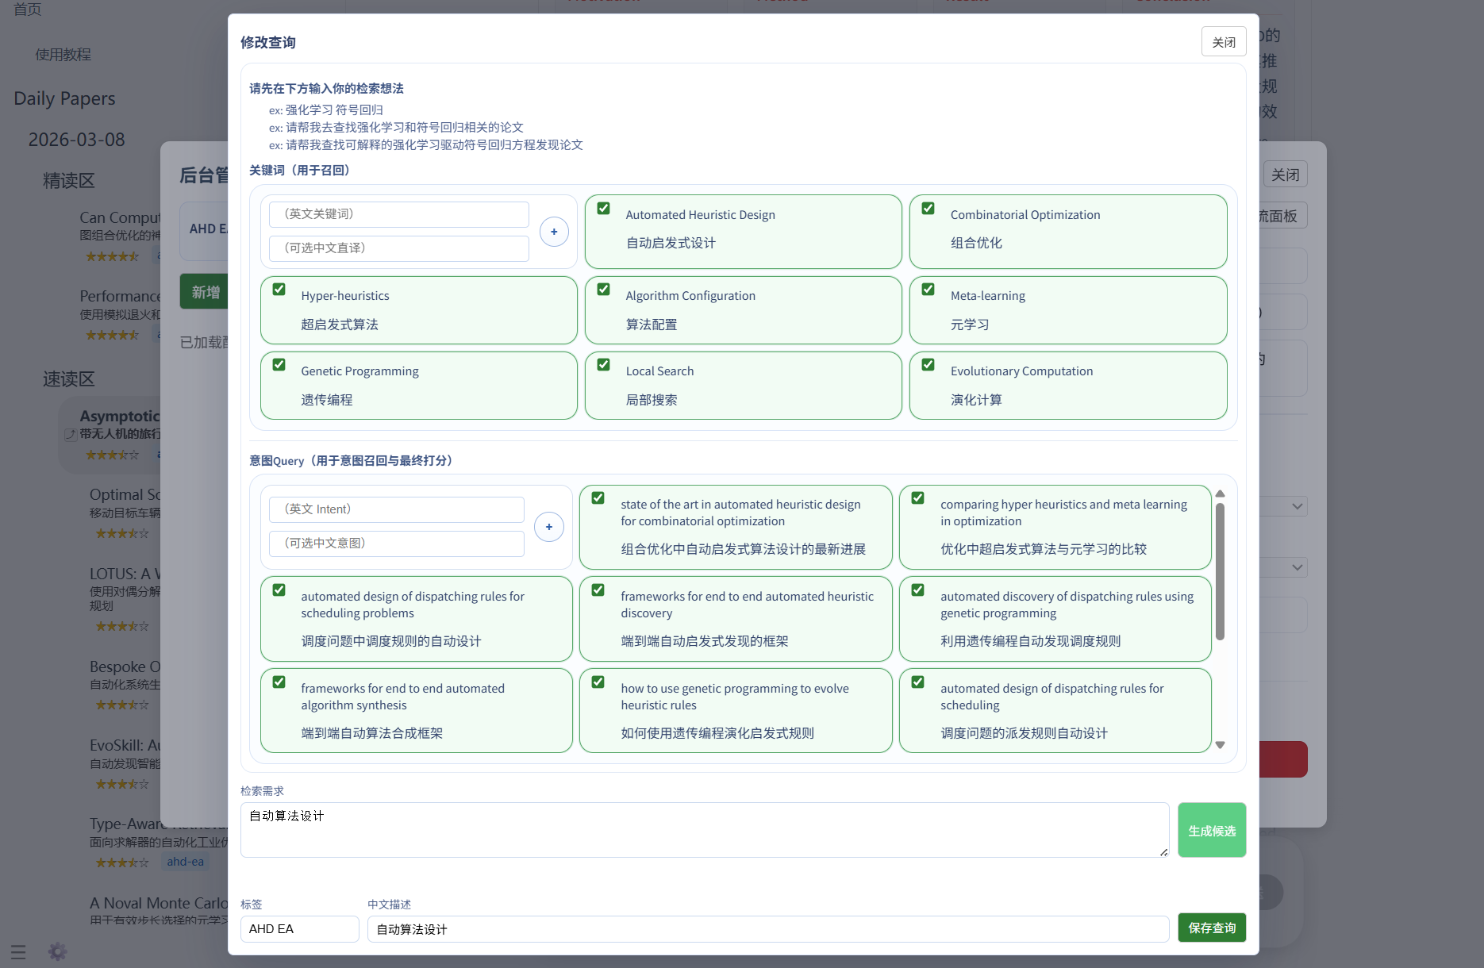Click the 检索需求 textarea containing 自动算法设计

pos(705,830)
